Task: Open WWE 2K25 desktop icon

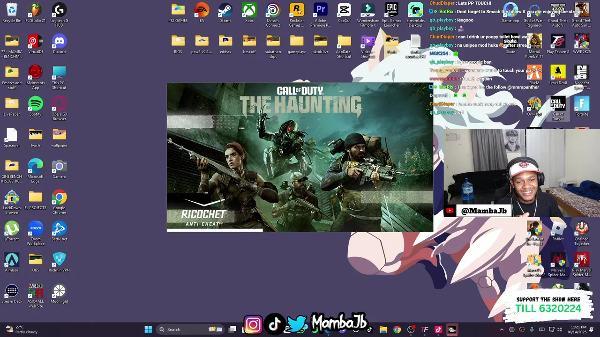Action: [x=582, y=44]
